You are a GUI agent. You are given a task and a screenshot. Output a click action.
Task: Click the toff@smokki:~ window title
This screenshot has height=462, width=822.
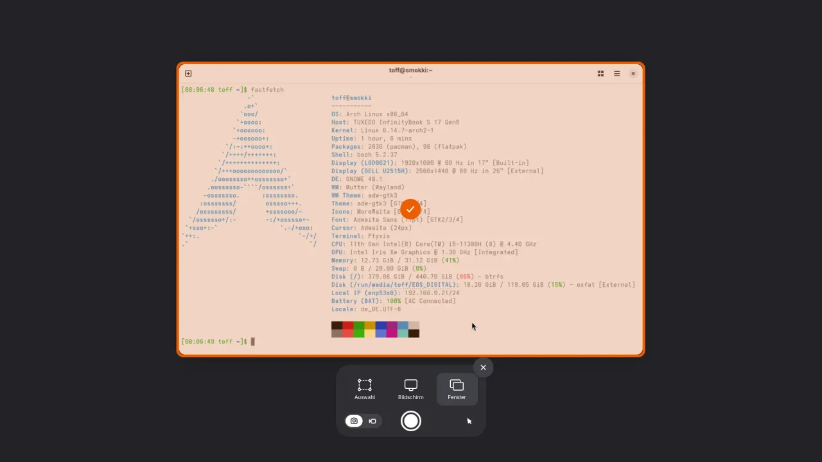pos(410,71)
